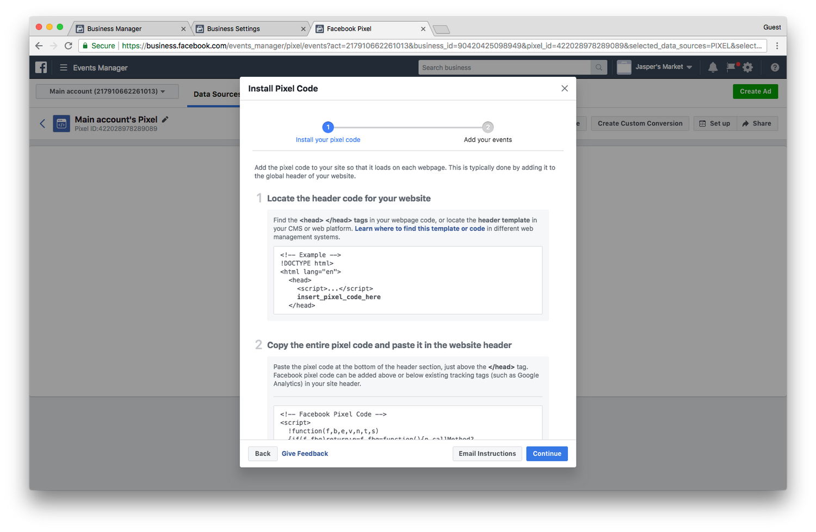Select the Data Sources tab
816x532 pixels.
[216, 94]
